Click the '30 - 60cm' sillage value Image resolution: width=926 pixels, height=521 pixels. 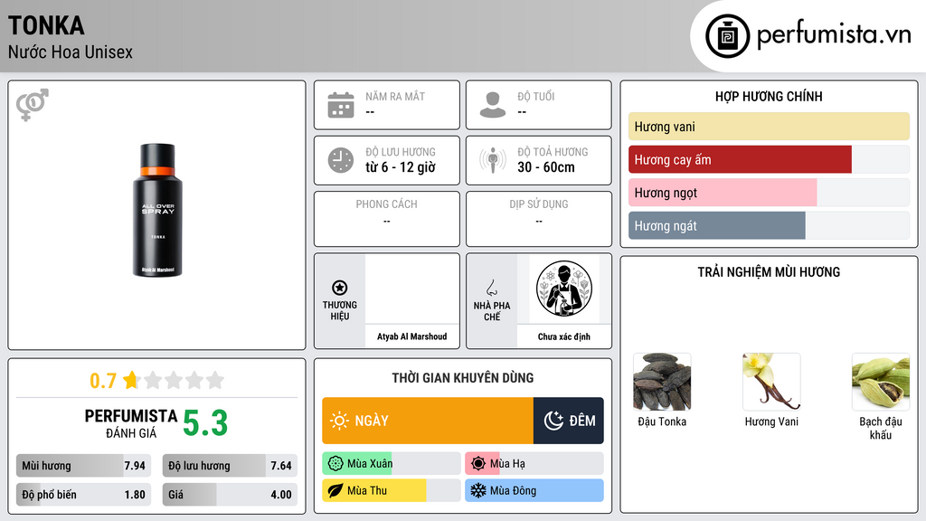546,167
